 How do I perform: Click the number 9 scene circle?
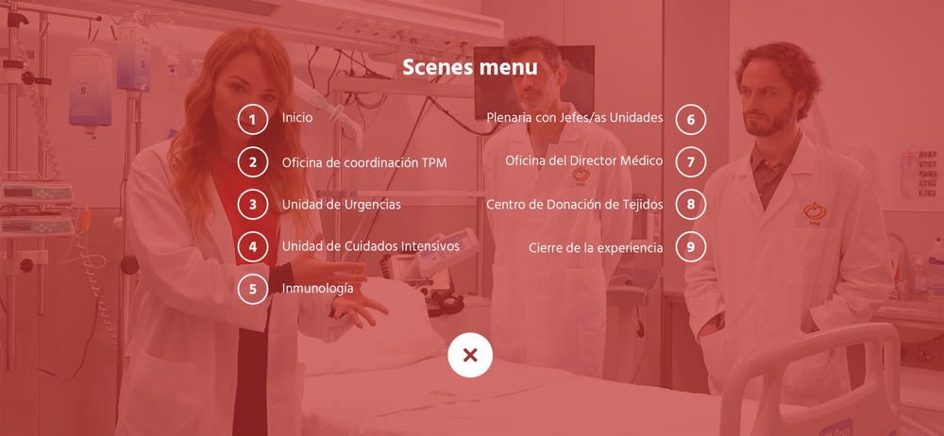coord(691,246)
